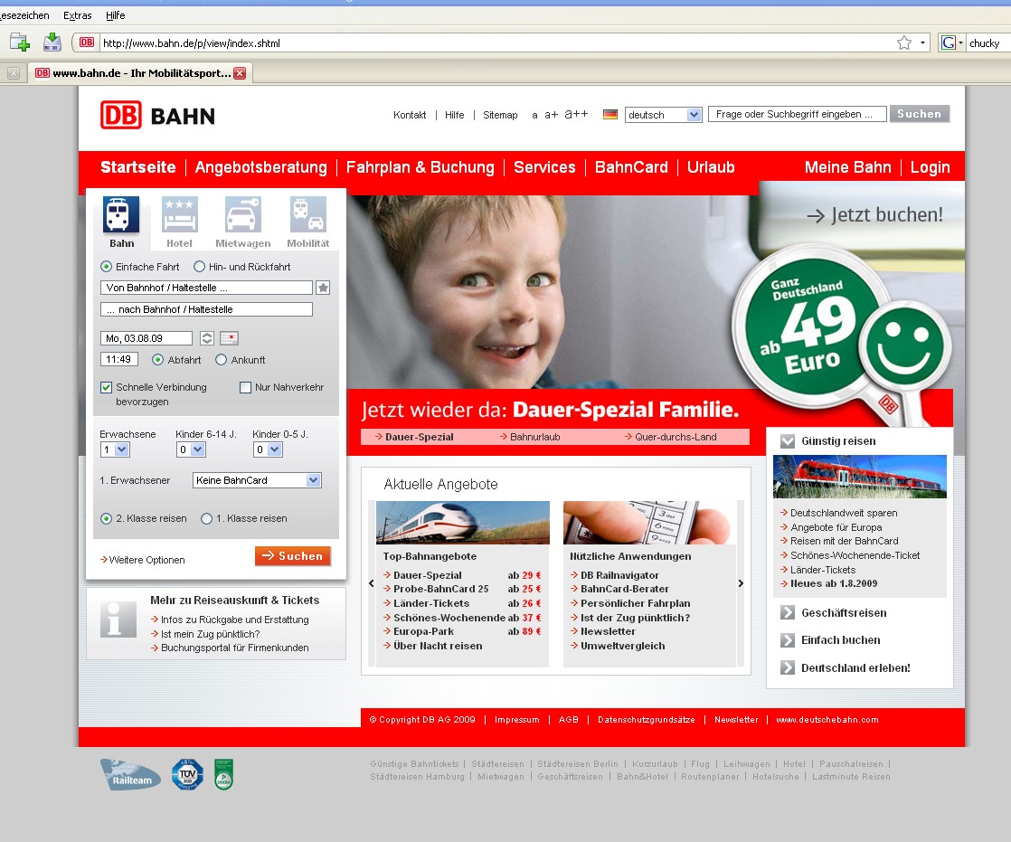Open the Fahrplan & Buchung navigation tab

tap(420, 167)
